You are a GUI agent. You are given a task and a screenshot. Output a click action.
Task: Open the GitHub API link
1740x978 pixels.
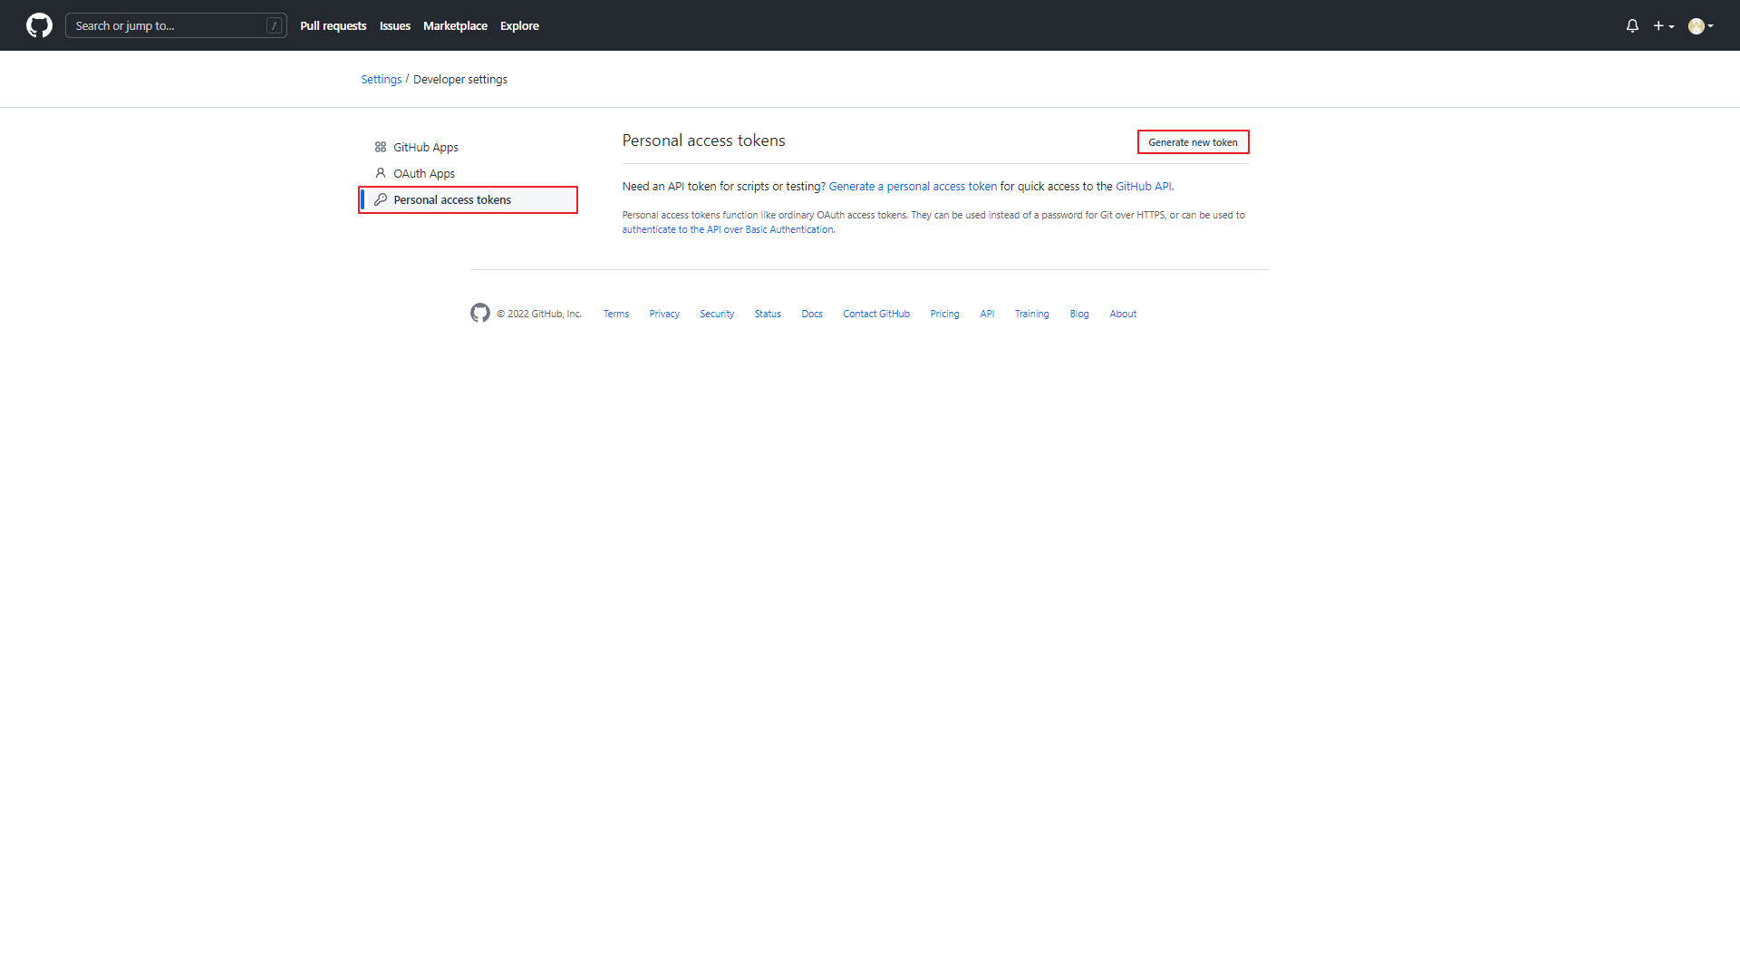1143,186
